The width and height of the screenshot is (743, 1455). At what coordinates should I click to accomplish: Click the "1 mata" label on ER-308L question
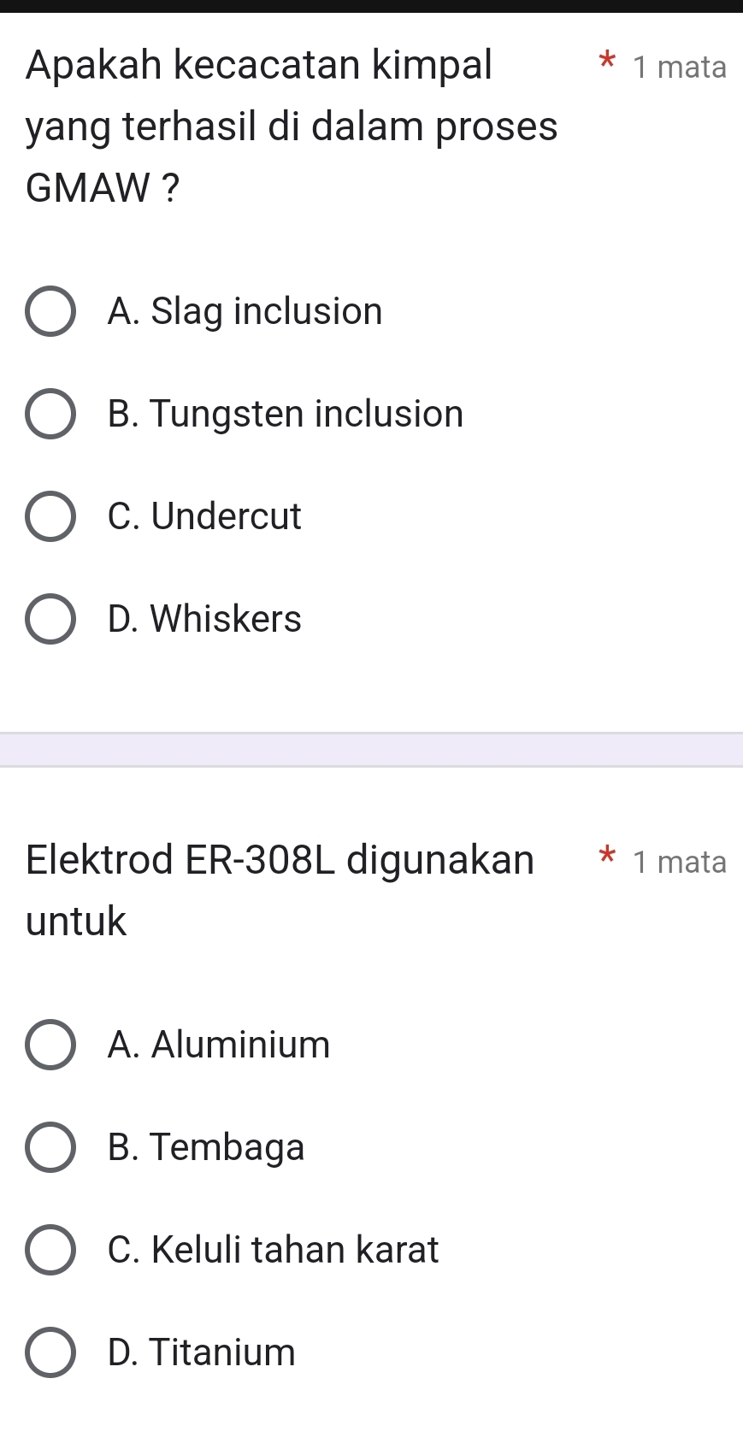(680, 862)
